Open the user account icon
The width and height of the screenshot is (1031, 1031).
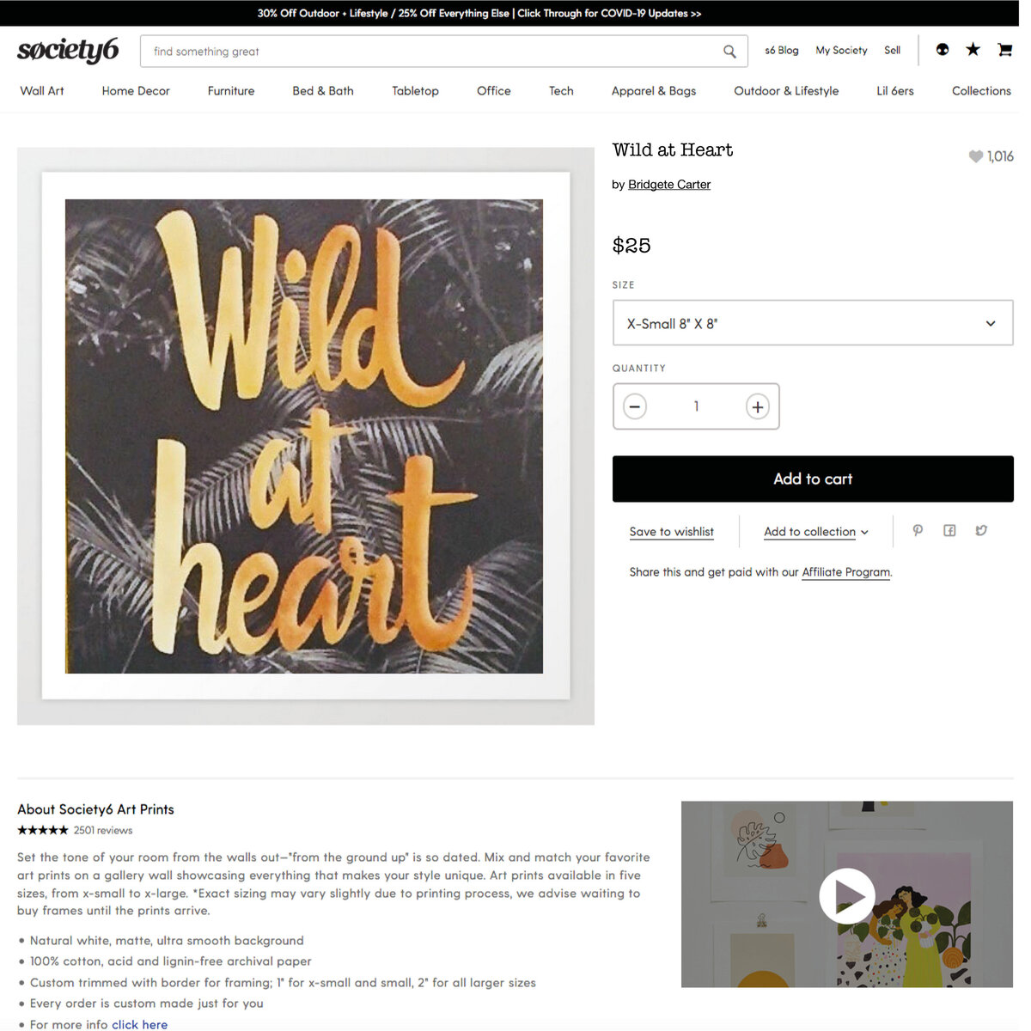(943, 50)
